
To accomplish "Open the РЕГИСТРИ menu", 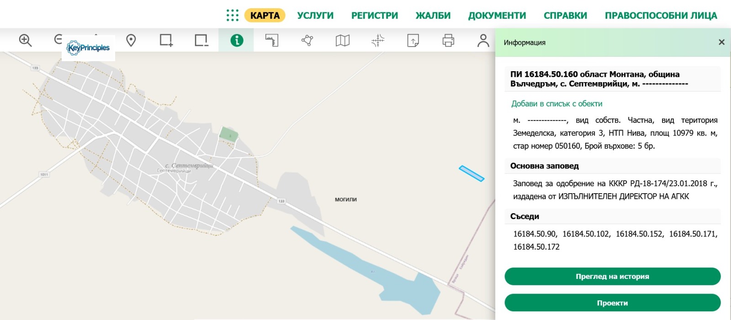I will [x=375, y=16].
